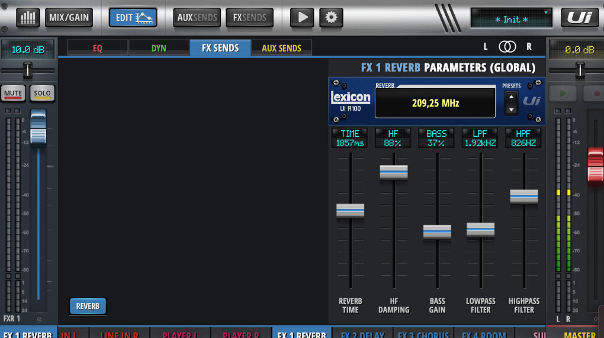Viewport: 604px width, 338px height.
Task: Select the FX 4 ROOM channel tab
Action: (484, 333)
